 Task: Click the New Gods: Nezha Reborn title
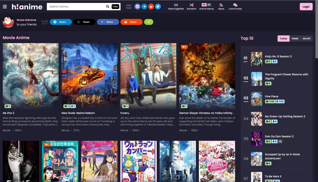point(78,113)
